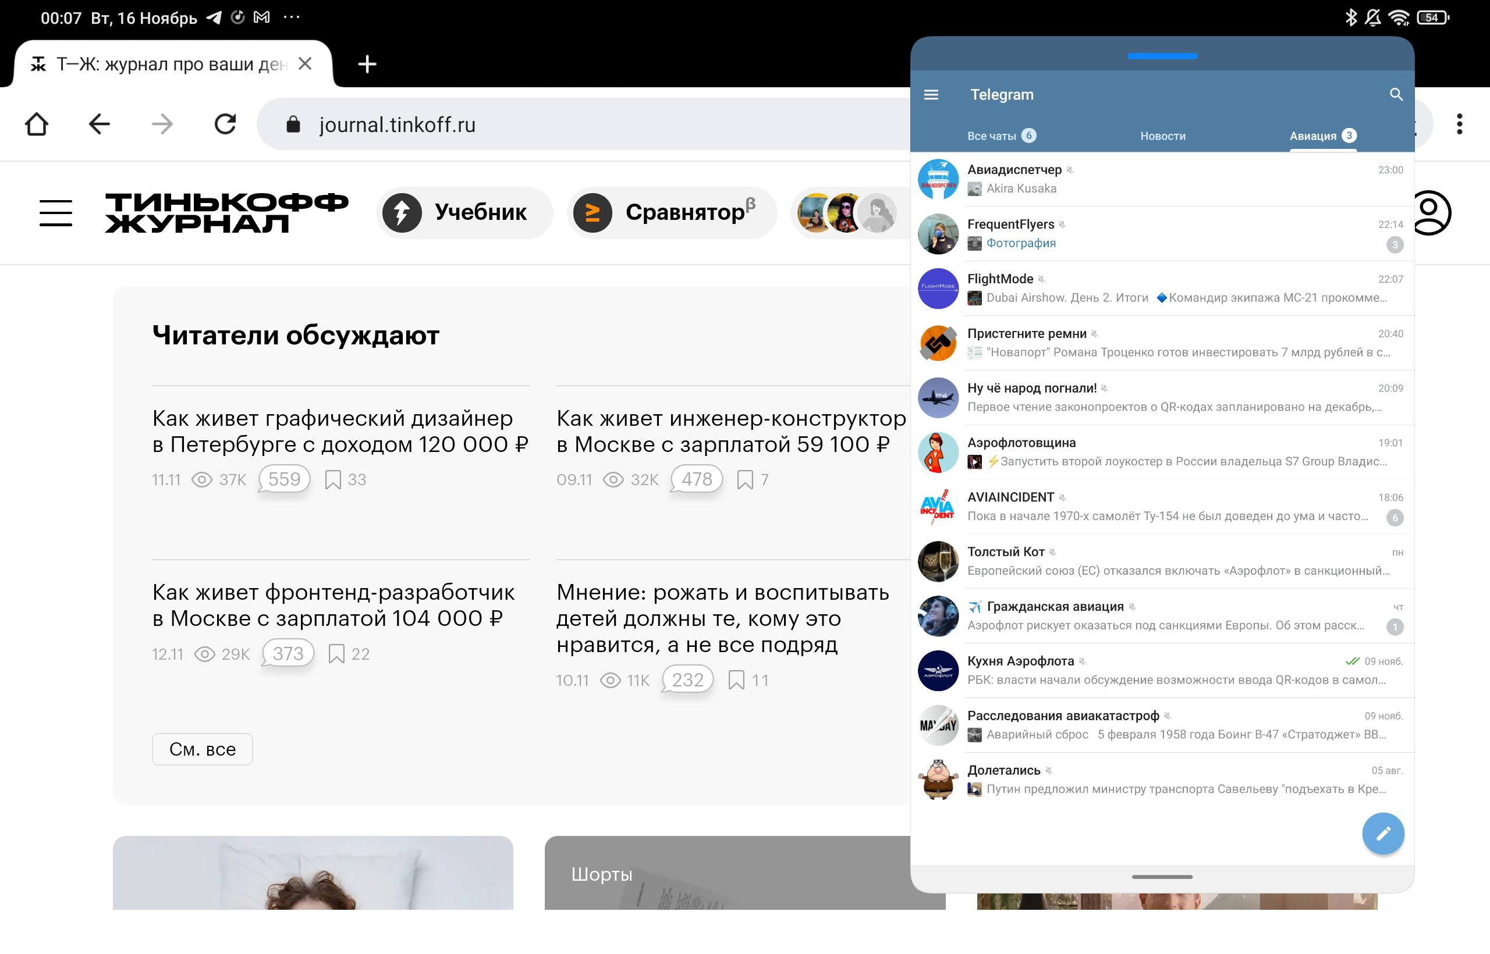
Task: Navigate back in the browser
Action: pos(99,124)
